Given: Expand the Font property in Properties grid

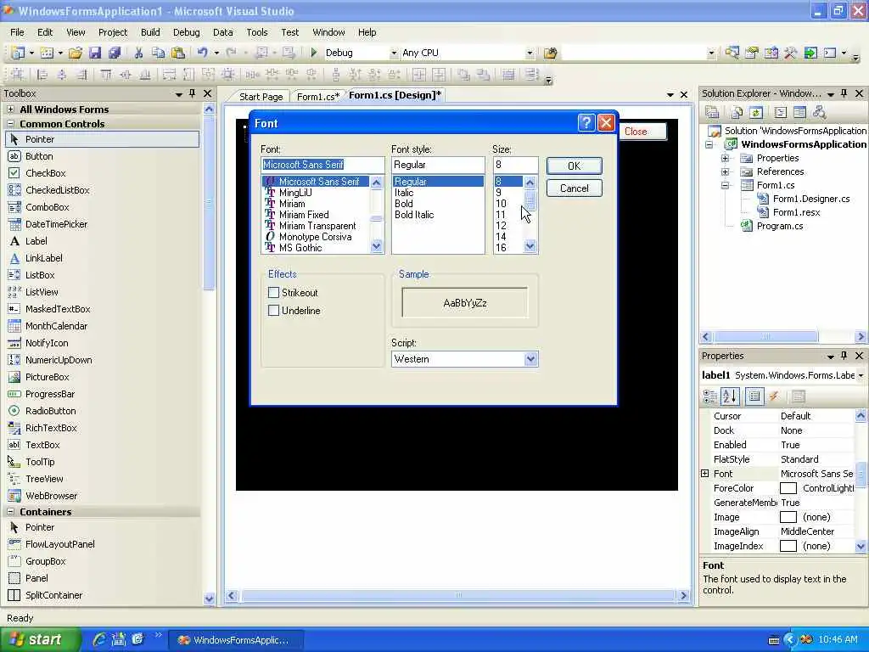Looking at the screenshot, I should click(x=705, y=474).
